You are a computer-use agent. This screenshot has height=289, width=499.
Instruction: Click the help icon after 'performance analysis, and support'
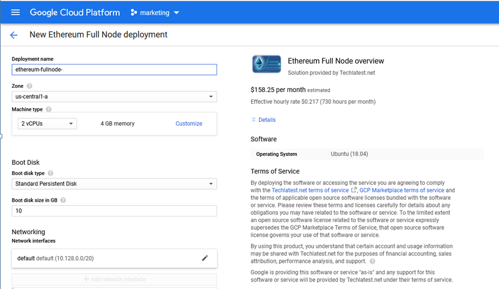[372, 261]
